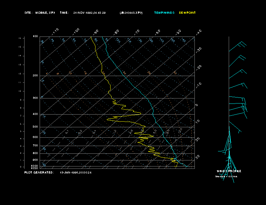Select the "MOBILE, XP3" site name

(45, 13)
